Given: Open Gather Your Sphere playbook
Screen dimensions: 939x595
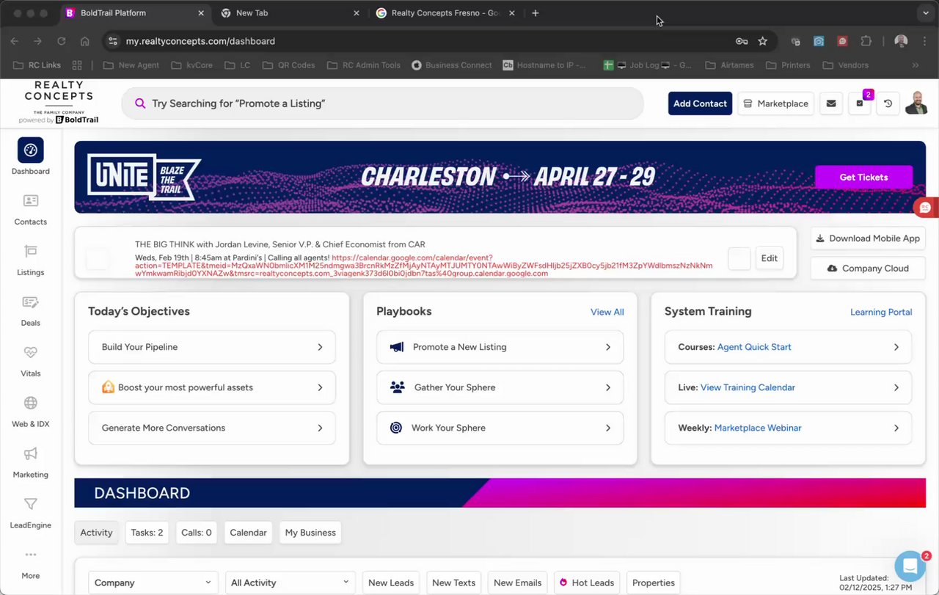Looking at the screenshot, I should [500, 387].
